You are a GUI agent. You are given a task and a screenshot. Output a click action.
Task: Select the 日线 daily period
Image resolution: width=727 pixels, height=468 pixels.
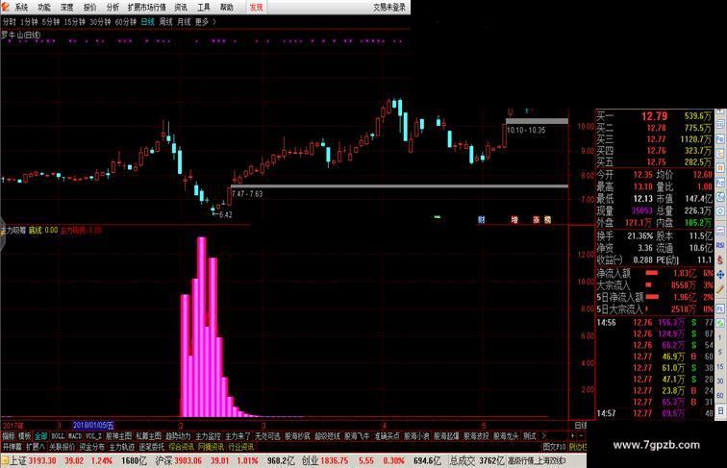(147, 22)
